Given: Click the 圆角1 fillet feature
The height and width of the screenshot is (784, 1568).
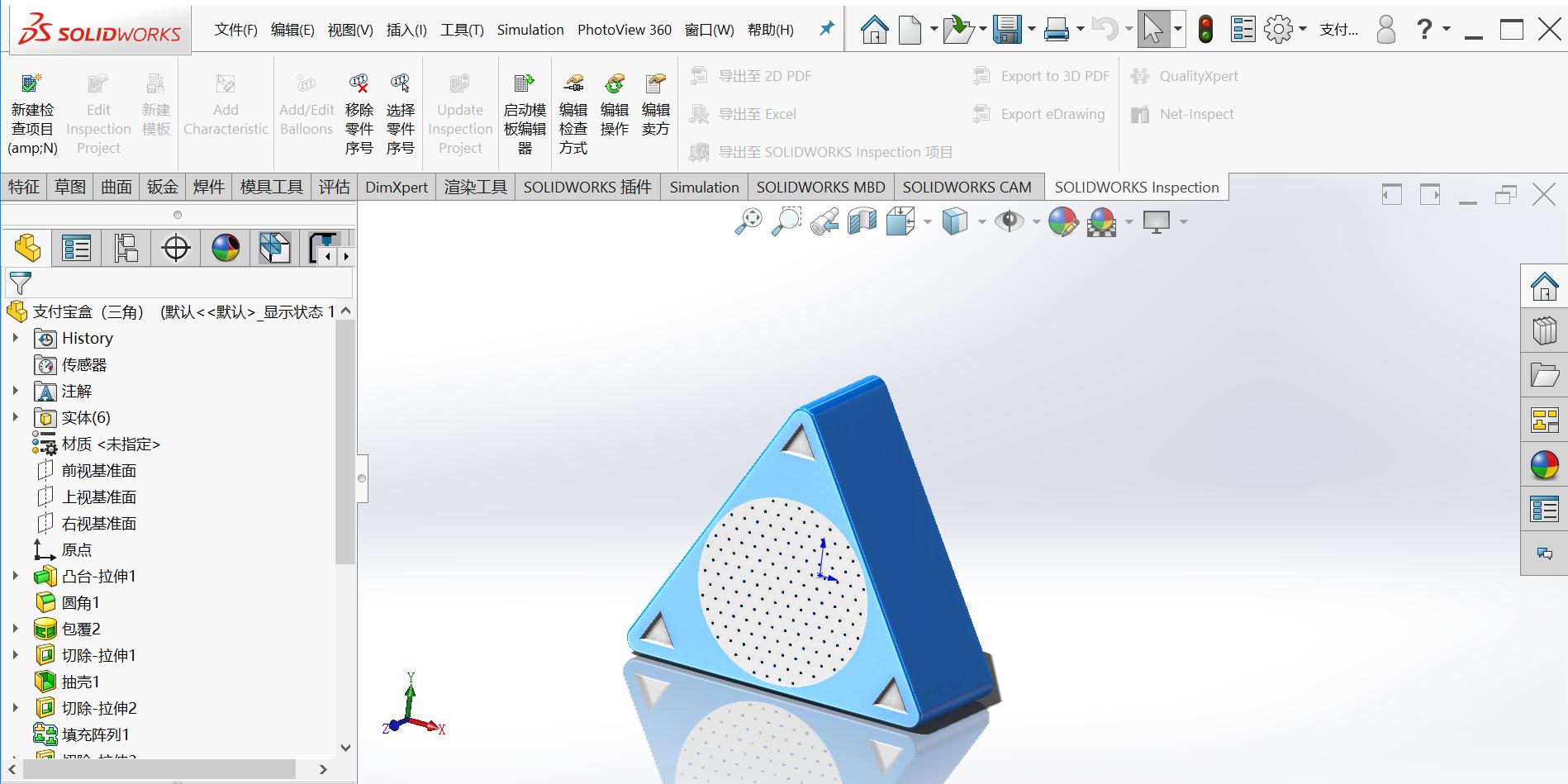Looking at the screenshot, I should [80, 602].
